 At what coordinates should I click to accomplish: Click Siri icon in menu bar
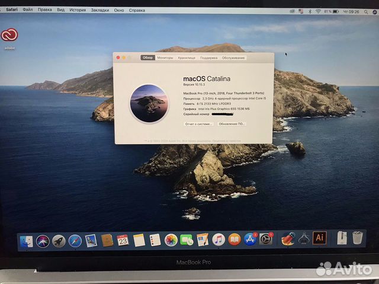click(375, 12)
